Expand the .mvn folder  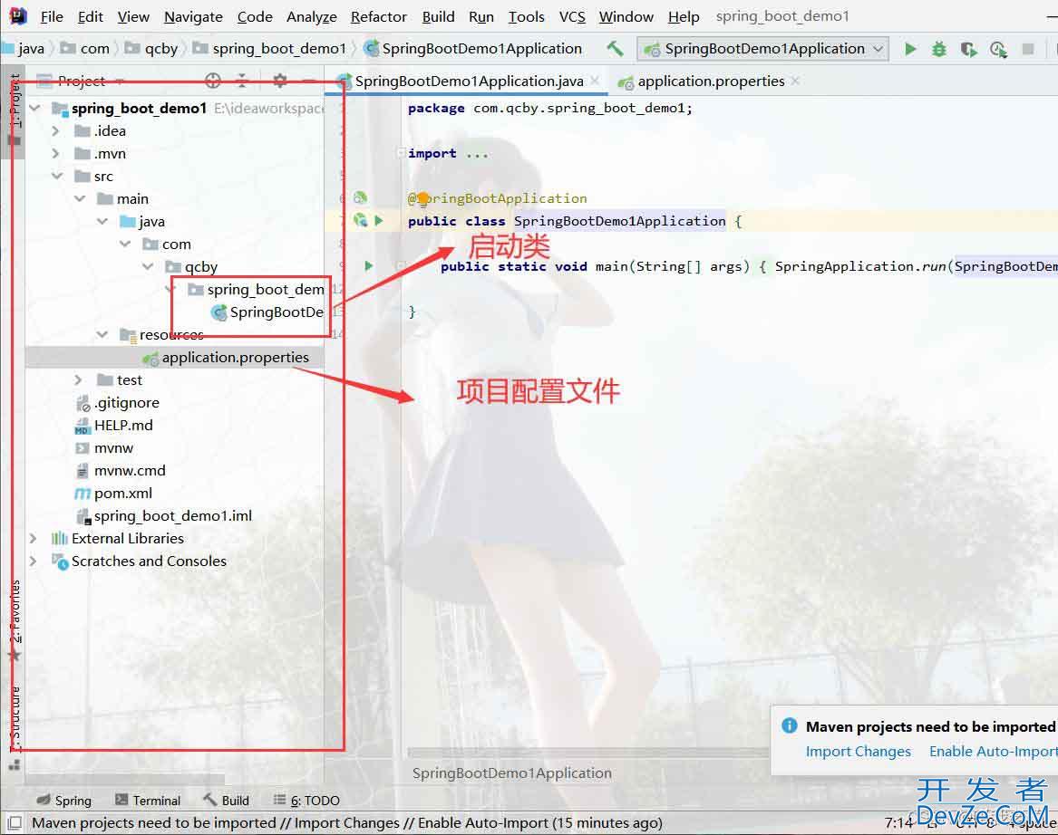point(56,154)
